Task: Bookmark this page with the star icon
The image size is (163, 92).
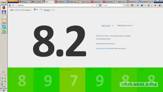Action: pyautogui.click(x=92, y=5)
